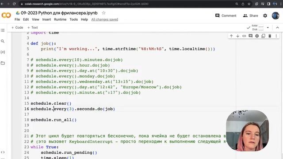Click commented line every(10).minutes
The width and height of the screenshot is (283, 159).
tap(76, 60)
